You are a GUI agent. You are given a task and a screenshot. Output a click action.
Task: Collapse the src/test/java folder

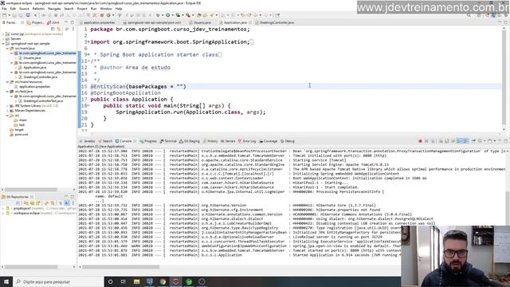(x=7, y=92)
